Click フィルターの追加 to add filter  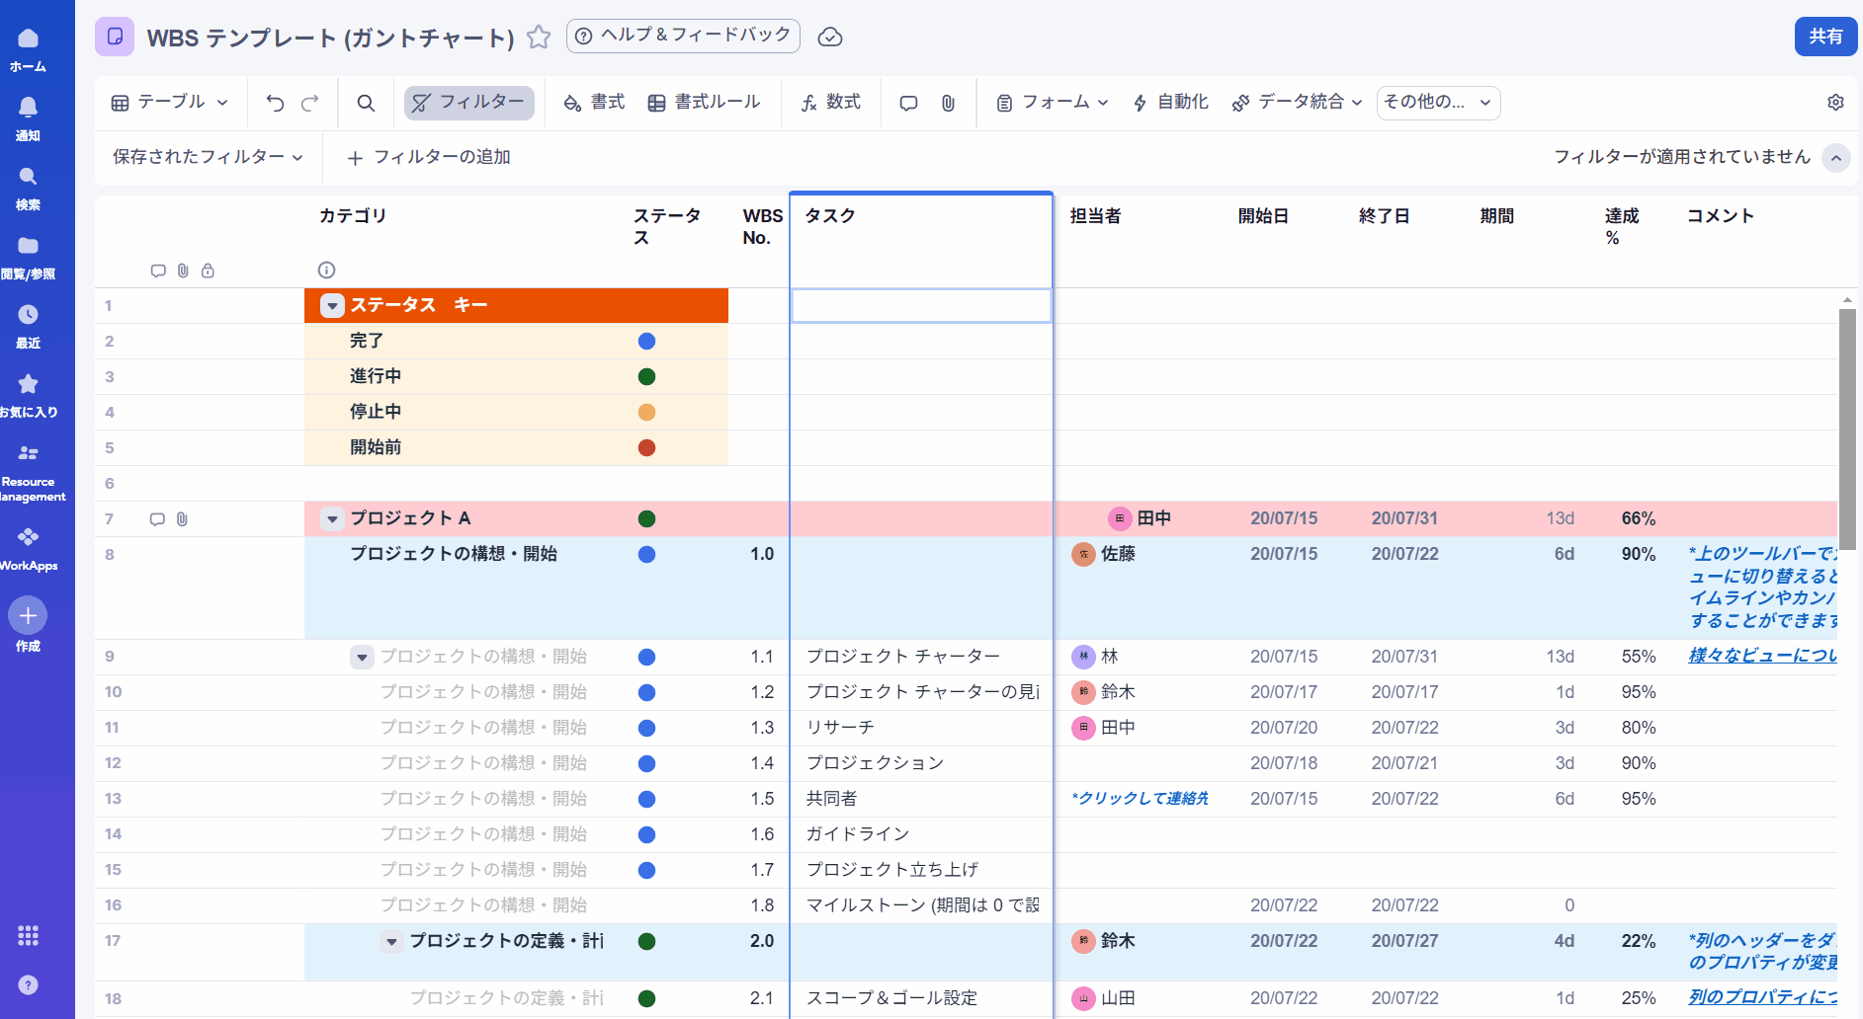pos(429,157)
